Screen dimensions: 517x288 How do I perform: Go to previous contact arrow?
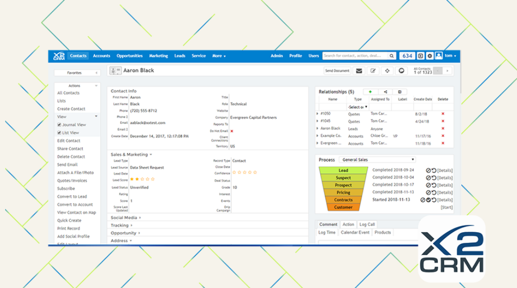(x=438, y=71)
